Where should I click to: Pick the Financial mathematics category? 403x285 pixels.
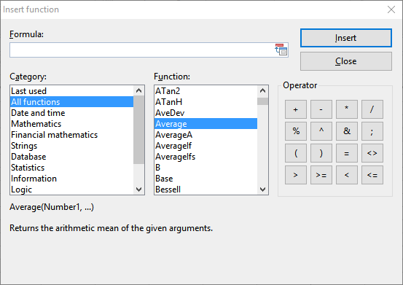(x=71, y=135)
